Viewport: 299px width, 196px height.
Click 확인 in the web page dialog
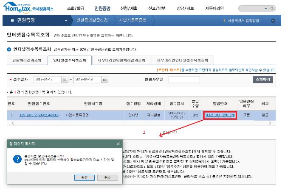tap(85, 177)
